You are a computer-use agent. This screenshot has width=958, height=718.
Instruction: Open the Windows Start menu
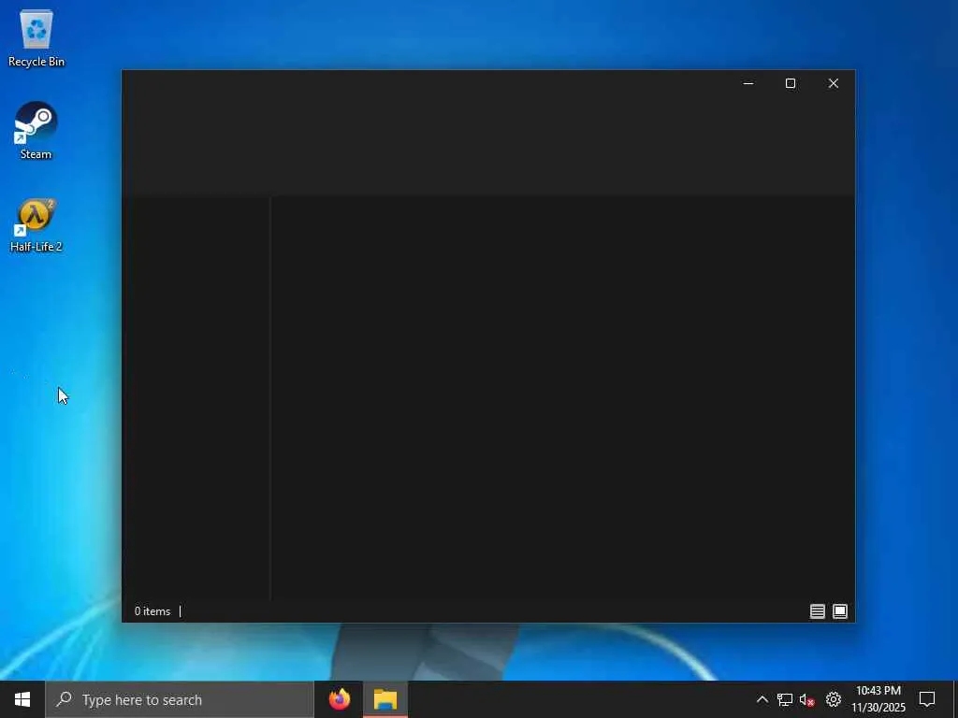click(x=22, y=699)
